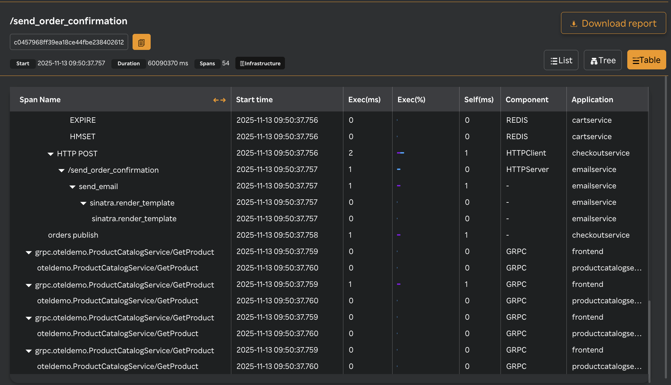Collapse the /send_order_confirmation span row

(61, 170)
